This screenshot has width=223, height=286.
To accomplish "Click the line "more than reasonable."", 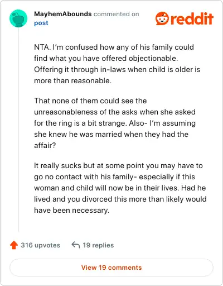I will tap(72, 80).
